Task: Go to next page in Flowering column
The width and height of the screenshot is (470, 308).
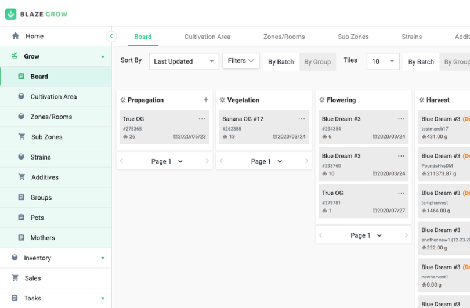Action: 406,235
